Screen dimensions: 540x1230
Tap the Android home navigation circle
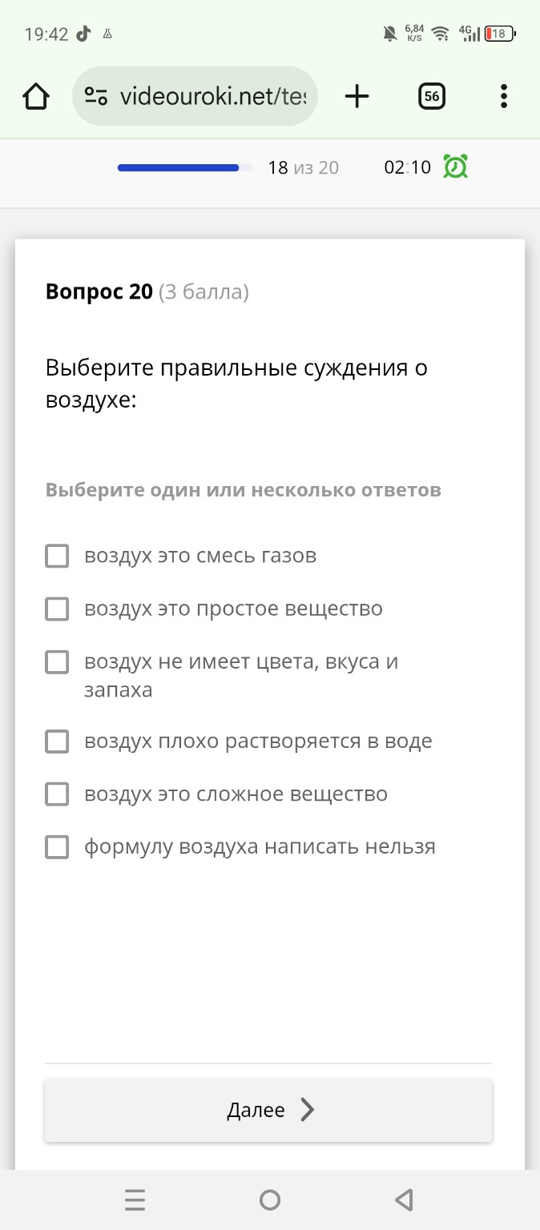click(x=270, y=1199)
